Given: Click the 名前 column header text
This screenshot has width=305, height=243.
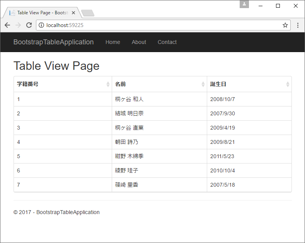Looking at the screenshot, I should (x=120, y=84).
